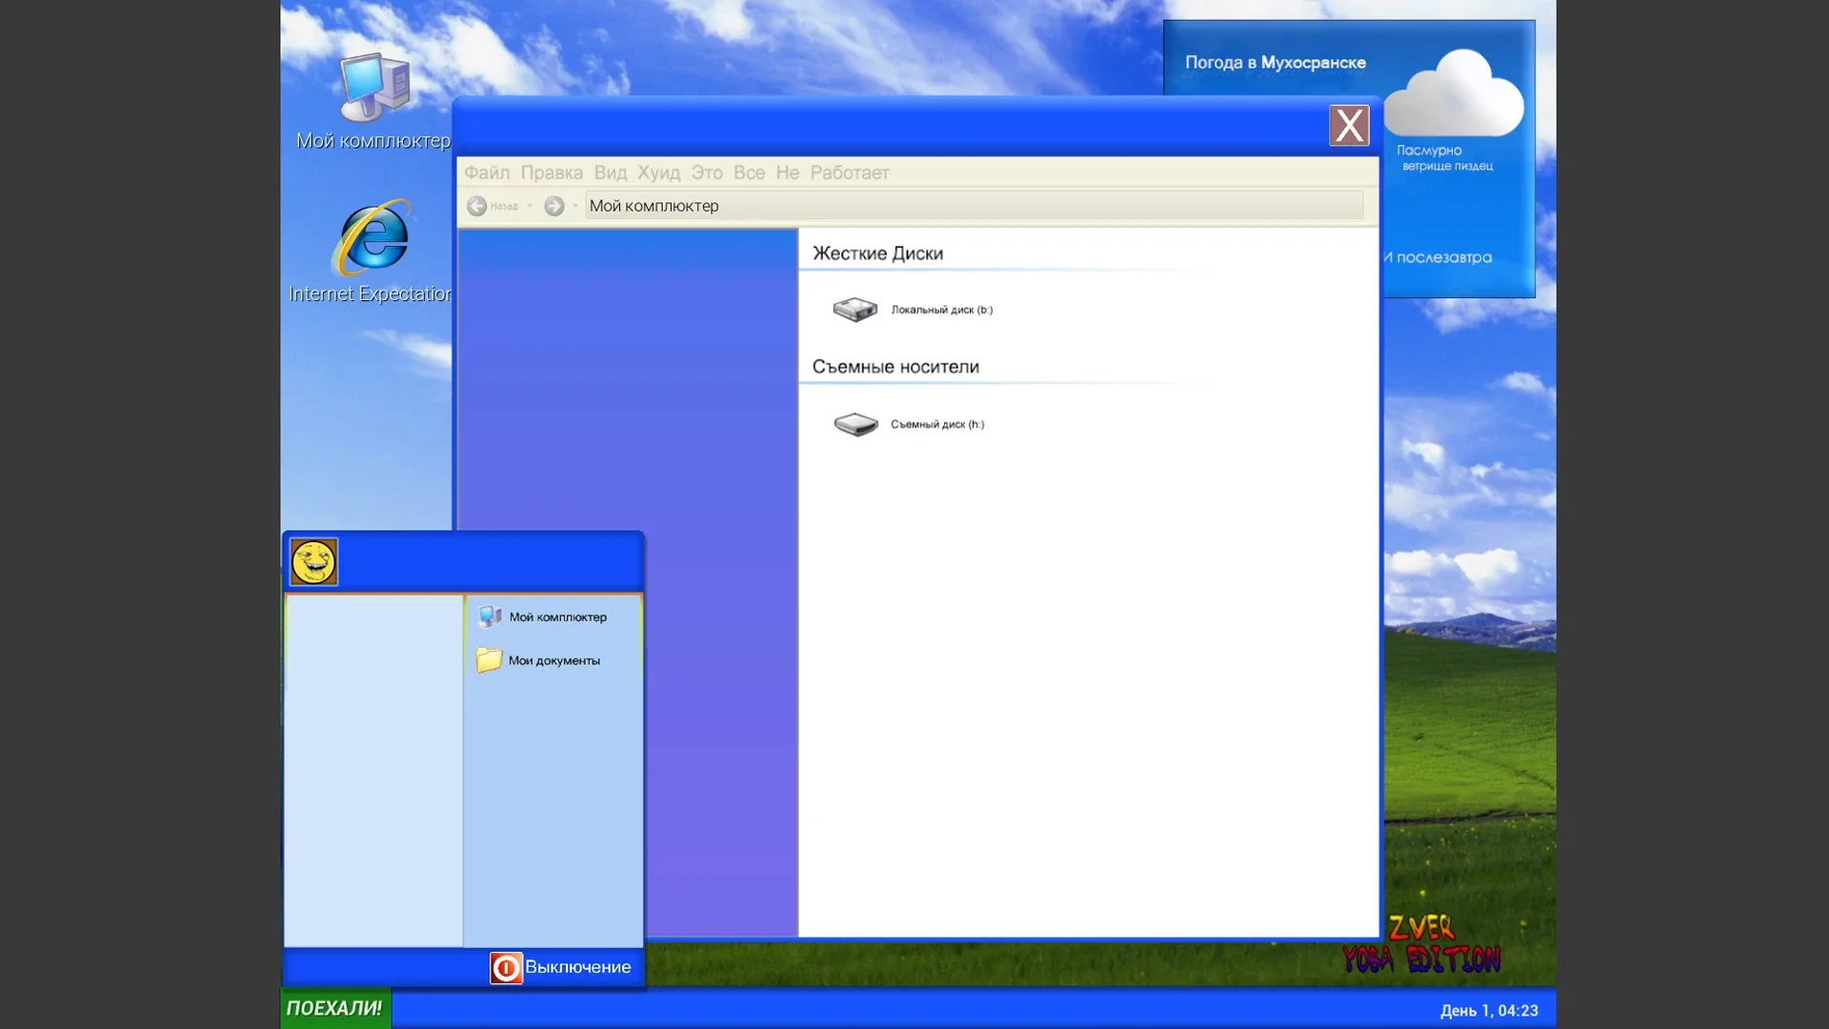Open the Правка menu
The height and width of the screenshot is (1029, 1829).
(552, 172)
